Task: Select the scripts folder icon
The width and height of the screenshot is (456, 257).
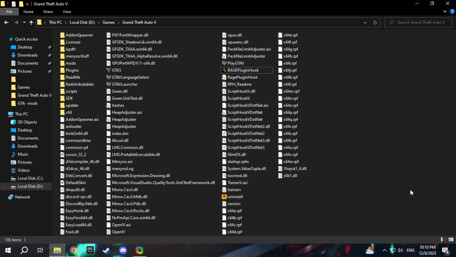Action: tap(62, 91)
